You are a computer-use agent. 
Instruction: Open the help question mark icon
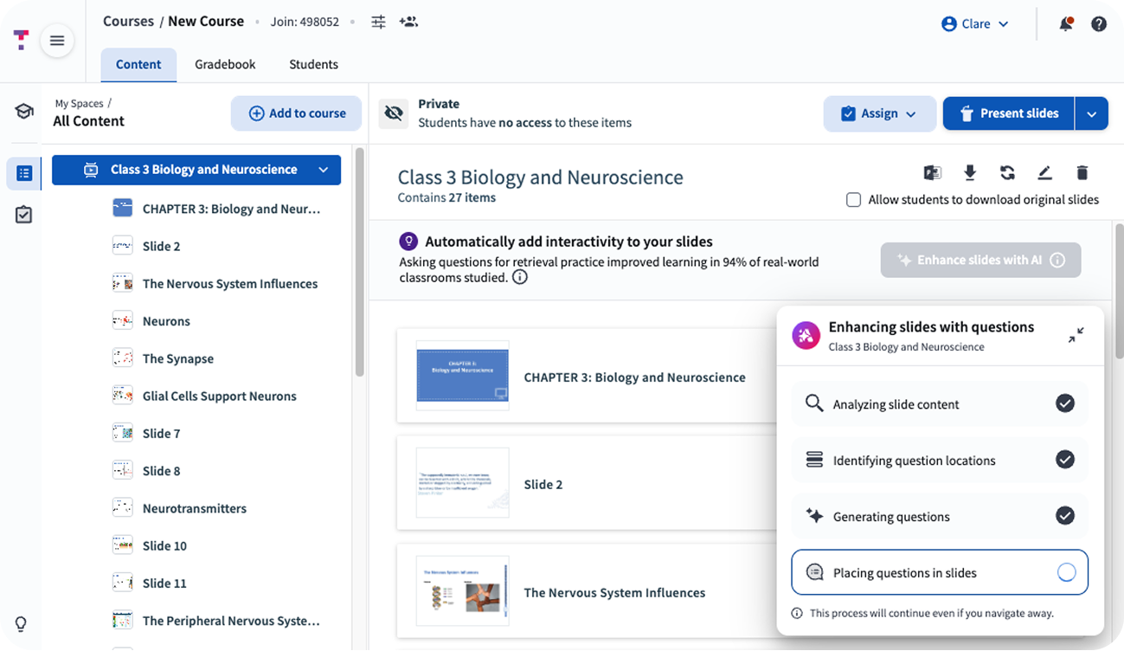1099,24
